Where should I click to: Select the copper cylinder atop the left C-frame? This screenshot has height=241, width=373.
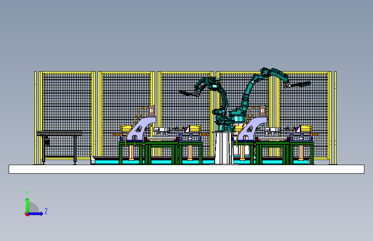(x=151, y=111)
